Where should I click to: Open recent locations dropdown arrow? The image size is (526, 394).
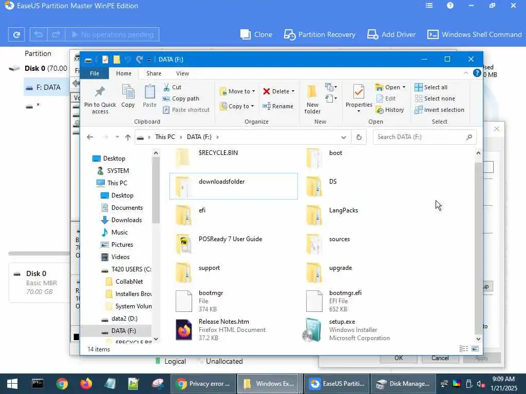117,137
